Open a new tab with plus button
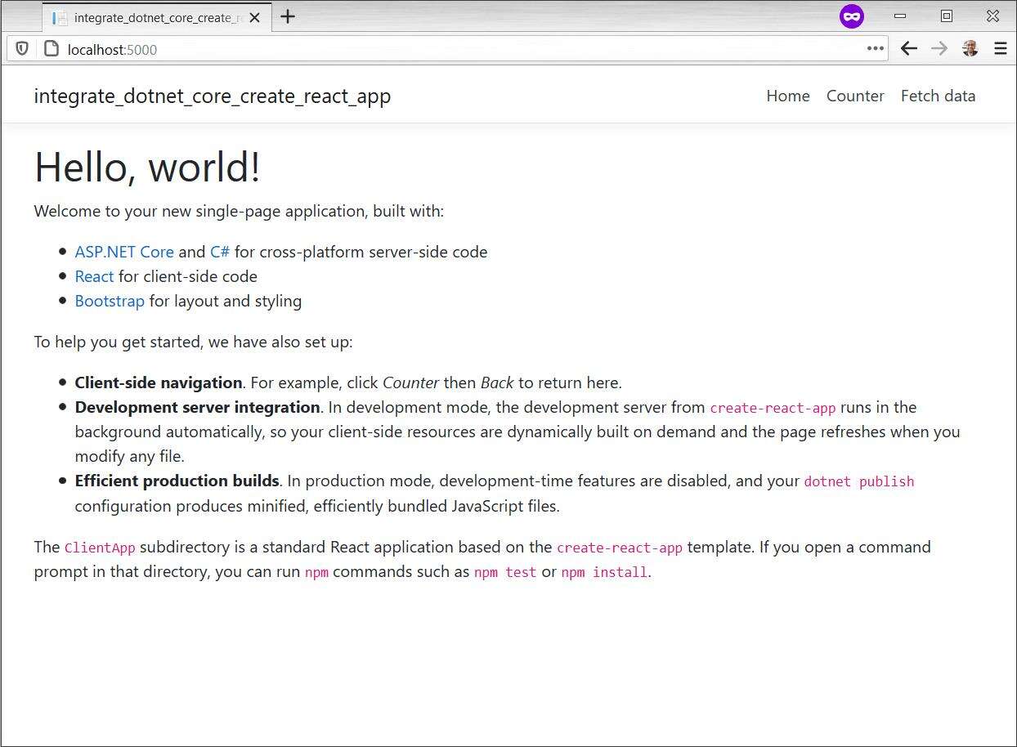This screenshot has width=1017, height=747. pos(288,16)
